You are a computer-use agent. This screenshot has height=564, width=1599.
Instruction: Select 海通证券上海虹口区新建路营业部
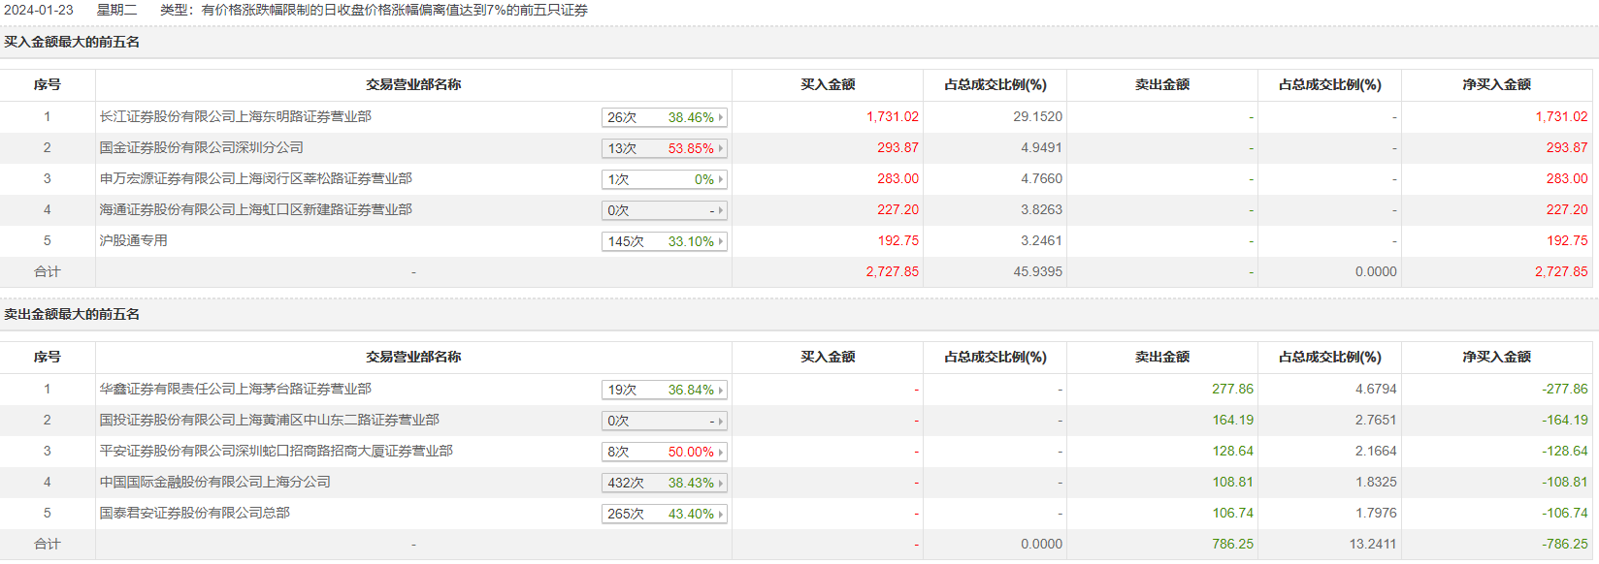255,210
